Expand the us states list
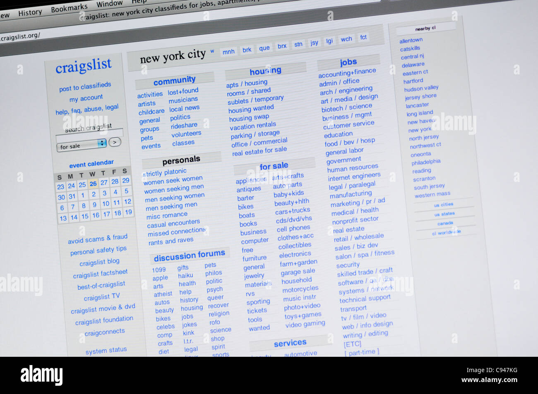 pos(444,214)
